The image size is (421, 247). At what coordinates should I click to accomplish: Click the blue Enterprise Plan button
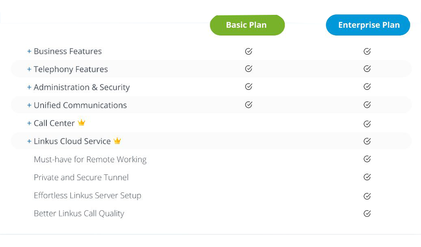coord(368,25)
